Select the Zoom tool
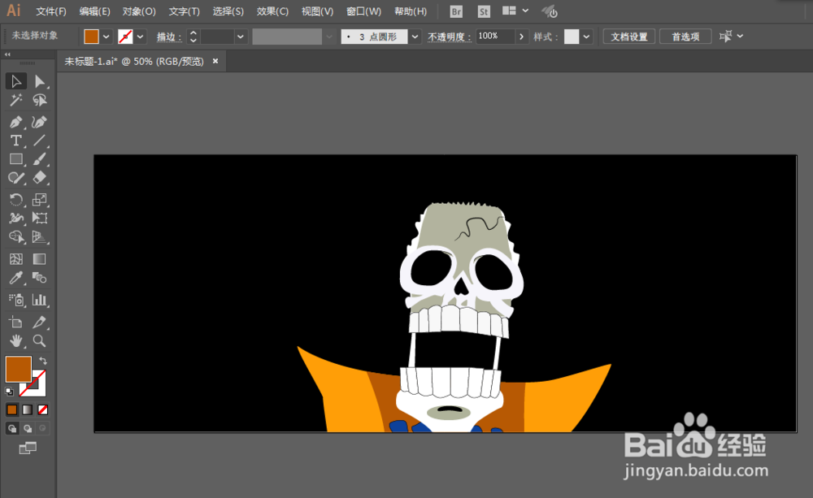Viewport: 813px width, 498px height. [x=39, y=341]
